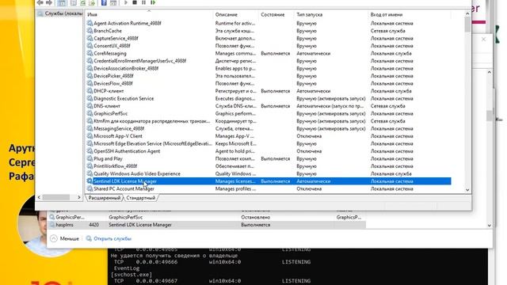Go back with the toolbar Back arrow
Viewport: 507px width, 285px height.
click(40, 2)
